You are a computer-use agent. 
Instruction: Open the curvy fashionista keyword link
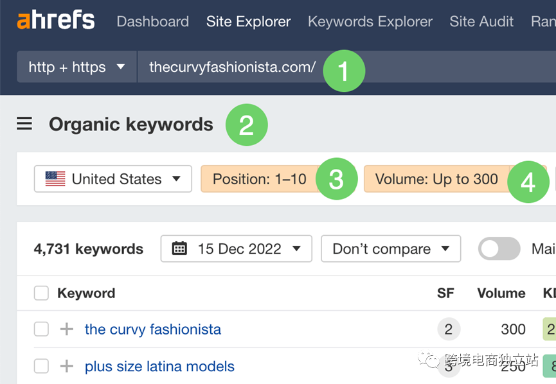153,329
